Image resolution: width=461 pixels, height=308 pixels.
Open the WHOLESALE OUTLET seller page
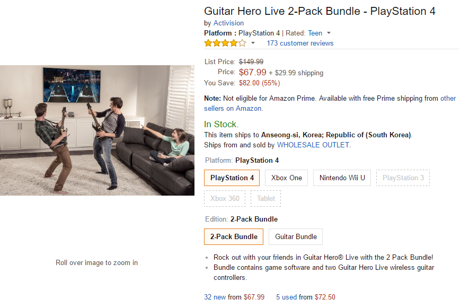313,145
